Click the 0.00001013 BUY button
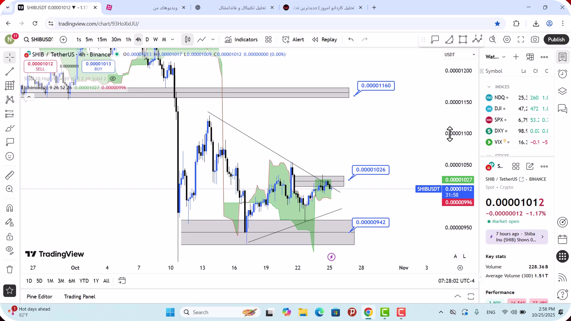The height and width of the screenshot is (321, 571). (98, 66)
